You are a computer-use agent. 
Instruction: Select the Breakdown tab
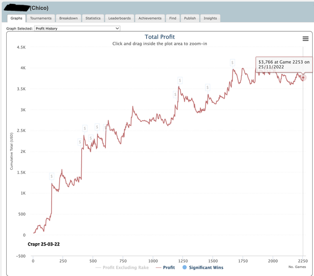click(x=69, y=18)
